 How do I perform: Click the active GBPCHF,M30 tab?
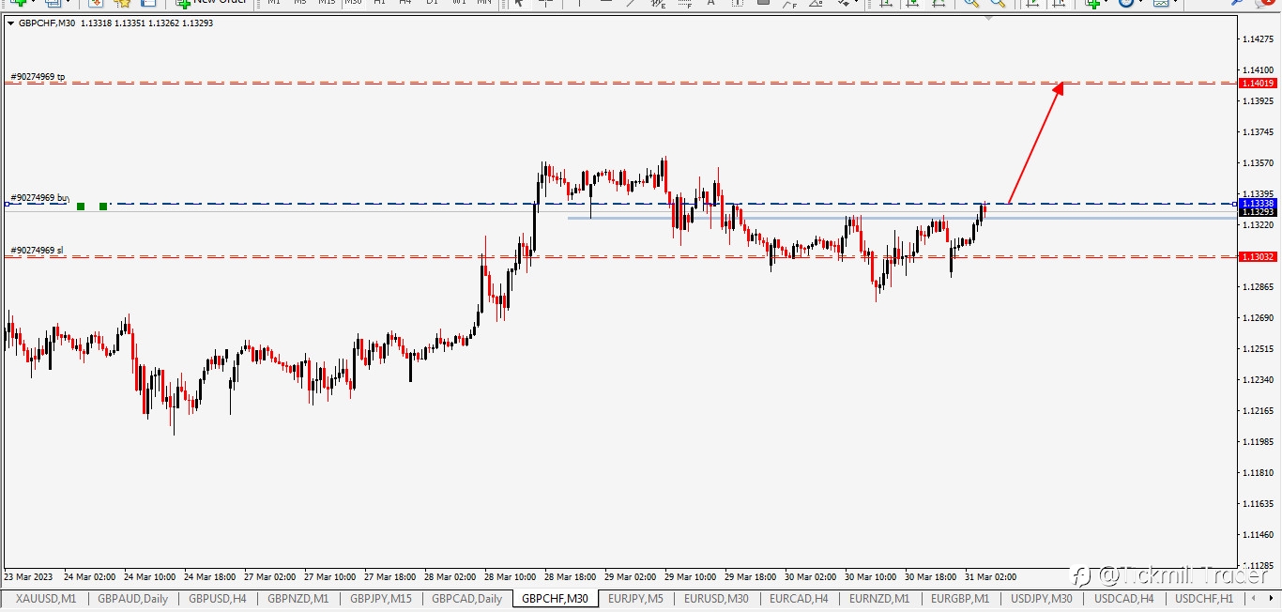[x=555, y=598]
